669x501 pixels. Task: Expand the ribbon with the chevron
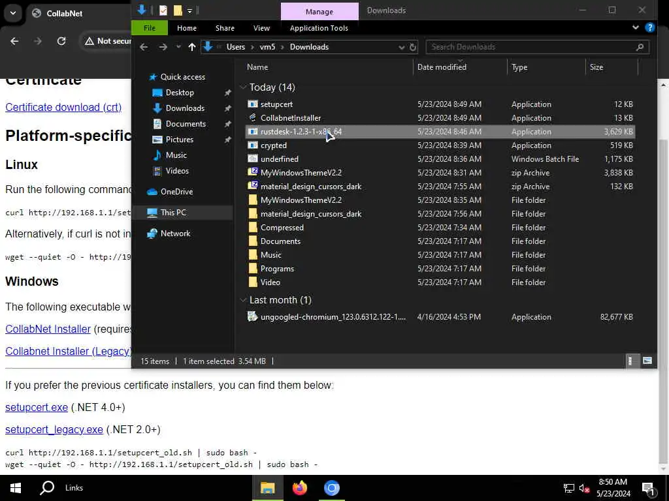pos(635,27)
